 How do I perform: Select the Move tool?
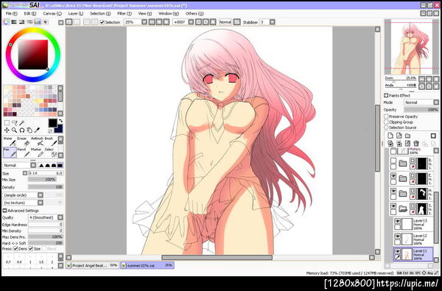7,130
